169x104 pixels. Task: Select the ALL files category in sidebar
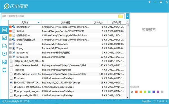click(x=4, y=30)
